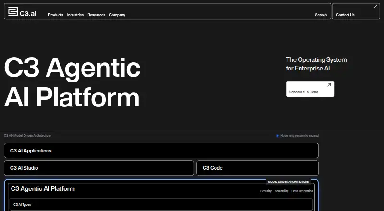Expand the C3 AI Studio section
The height and width of the screenshot is (211, 384).
(99, 168)
